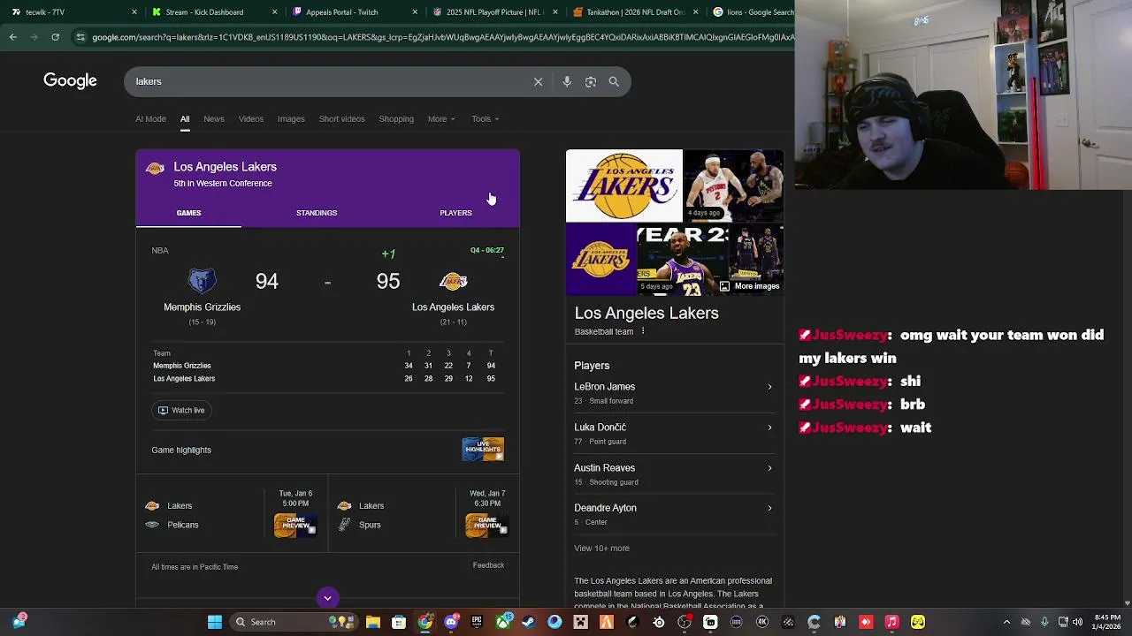The height and width of the screenshot is (636, 1132).
Task: Open the Xbox app in the taskbar
Action: click(502, 622)
